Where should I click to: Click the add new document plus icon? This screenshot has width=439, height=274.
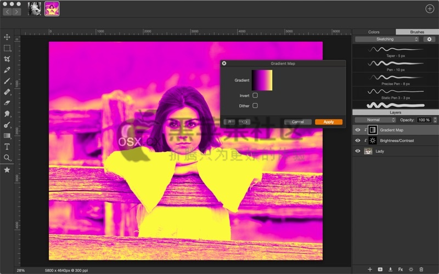(x=430, y=9)
